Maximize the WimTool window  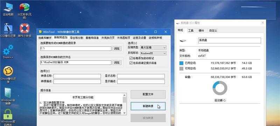click(155, 32)
